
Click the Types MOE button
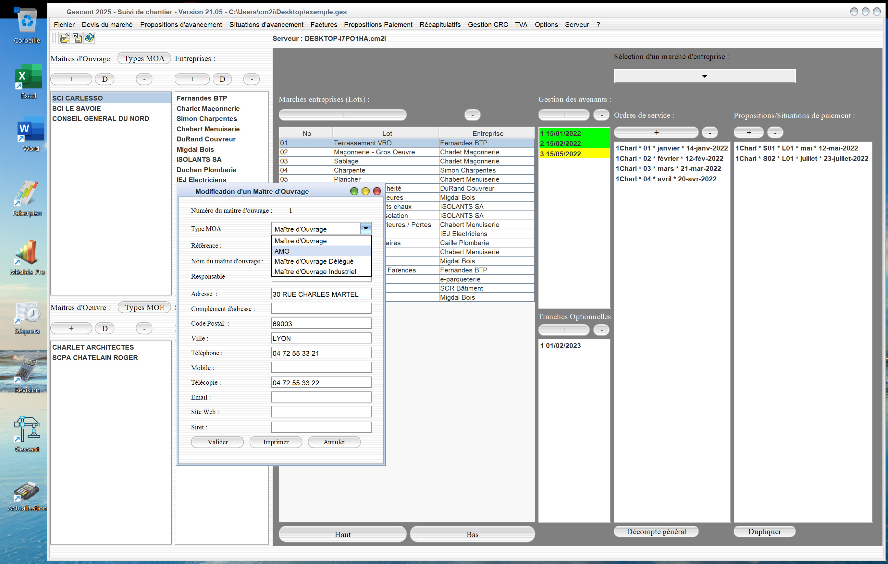coord(144,307)
